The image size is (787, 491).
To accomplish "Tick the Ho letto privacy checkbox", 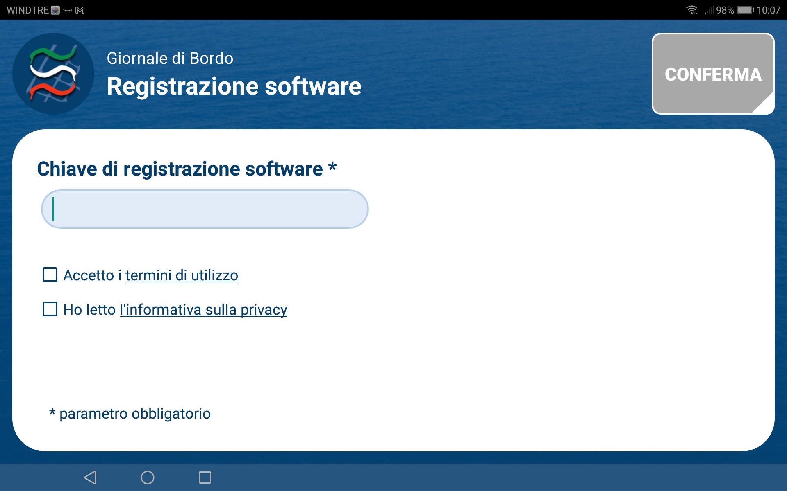I will click(x=50, y=309).
